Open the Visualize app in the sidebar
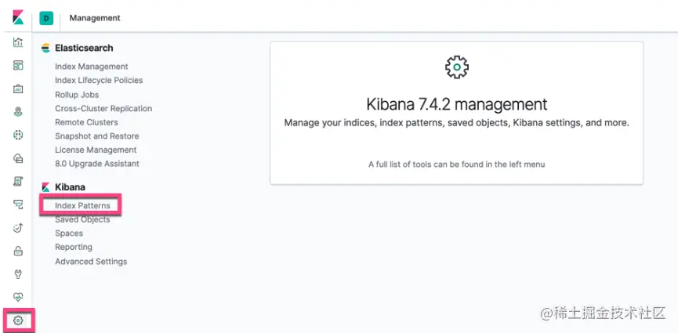 (18, 42)
